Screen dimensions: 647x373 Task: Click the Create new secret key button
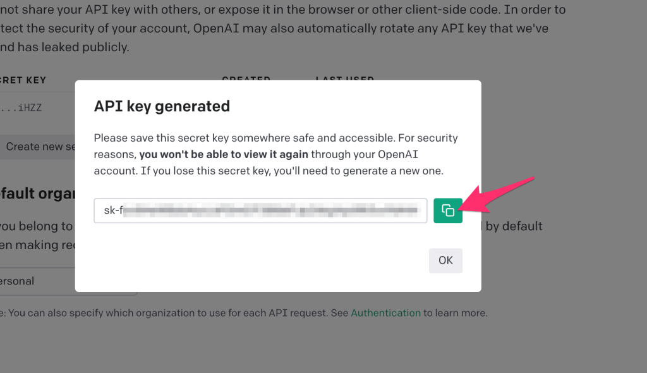[40, 147]
